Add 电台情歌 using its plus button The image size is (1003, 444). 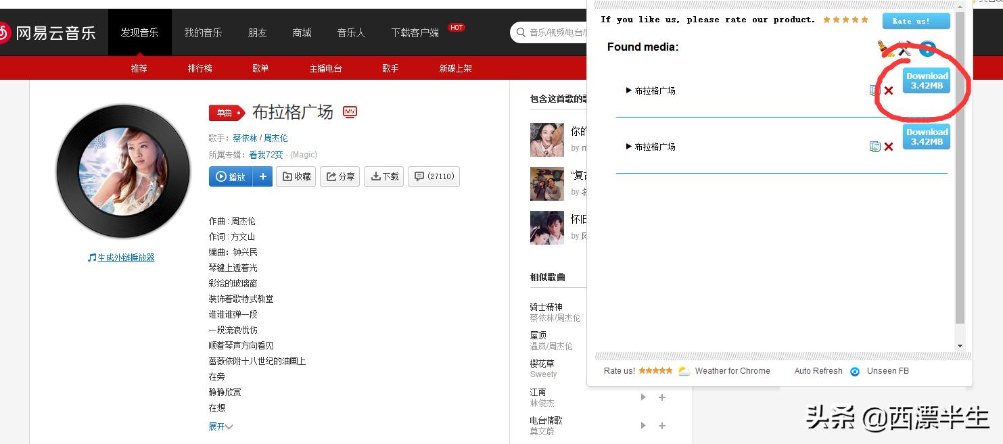661,426
